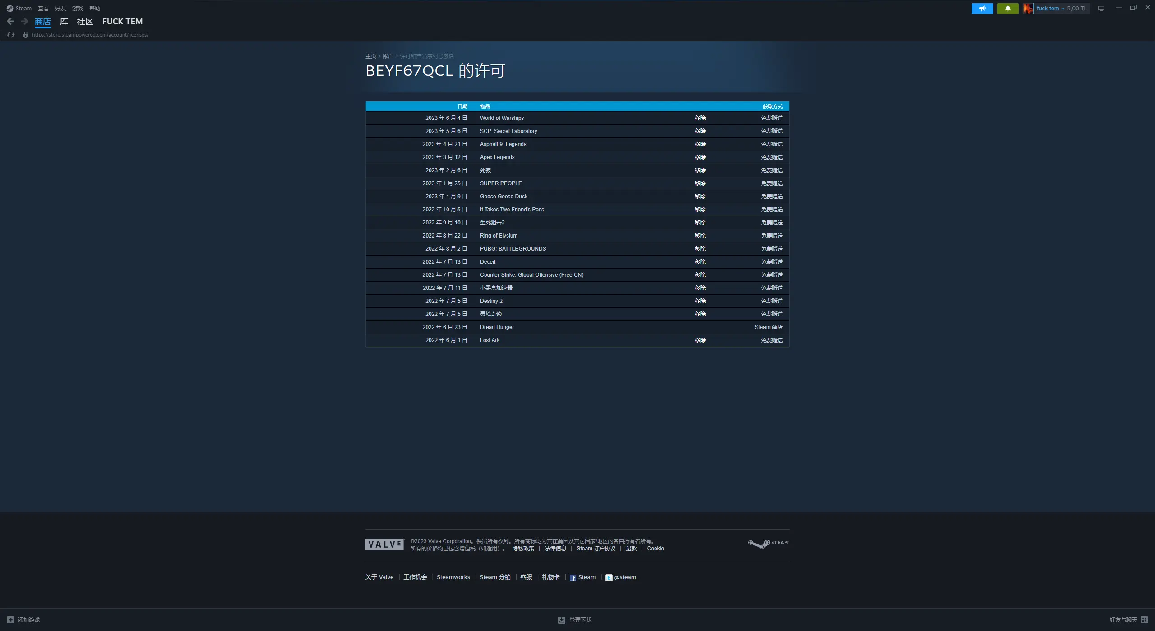Click the store URL address text

pos(90,35)
